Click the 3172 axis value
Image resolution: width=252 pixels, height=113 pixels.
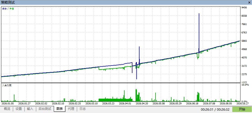coord(244,66)
